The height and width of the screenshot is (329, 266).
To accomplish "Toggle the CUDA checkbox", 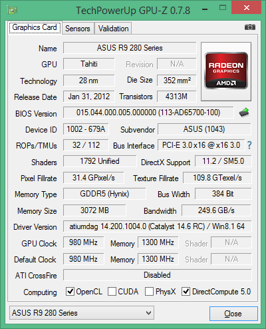I will (112, 291).
